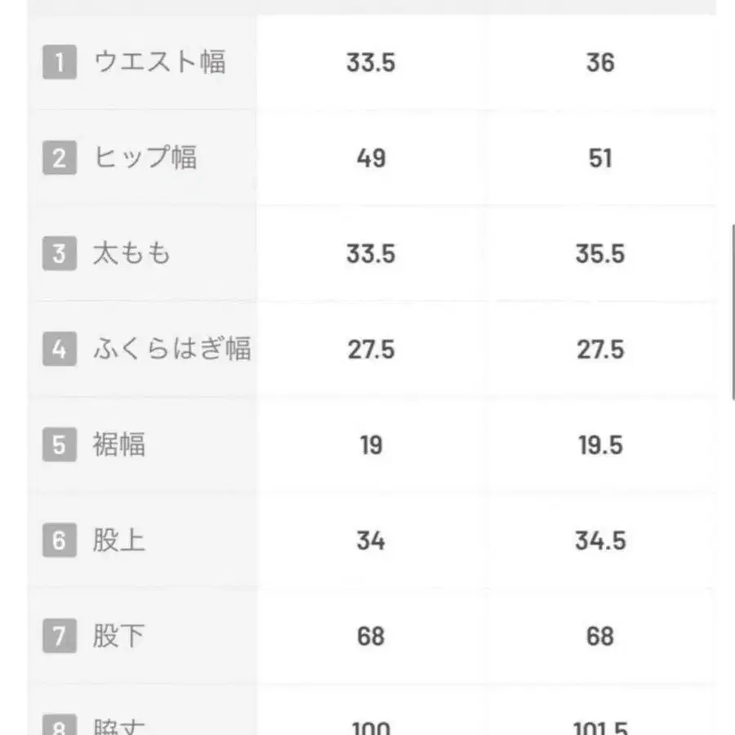
Task: Click the number 7 badge beside 股下
Action: click(x=59, y=636)
